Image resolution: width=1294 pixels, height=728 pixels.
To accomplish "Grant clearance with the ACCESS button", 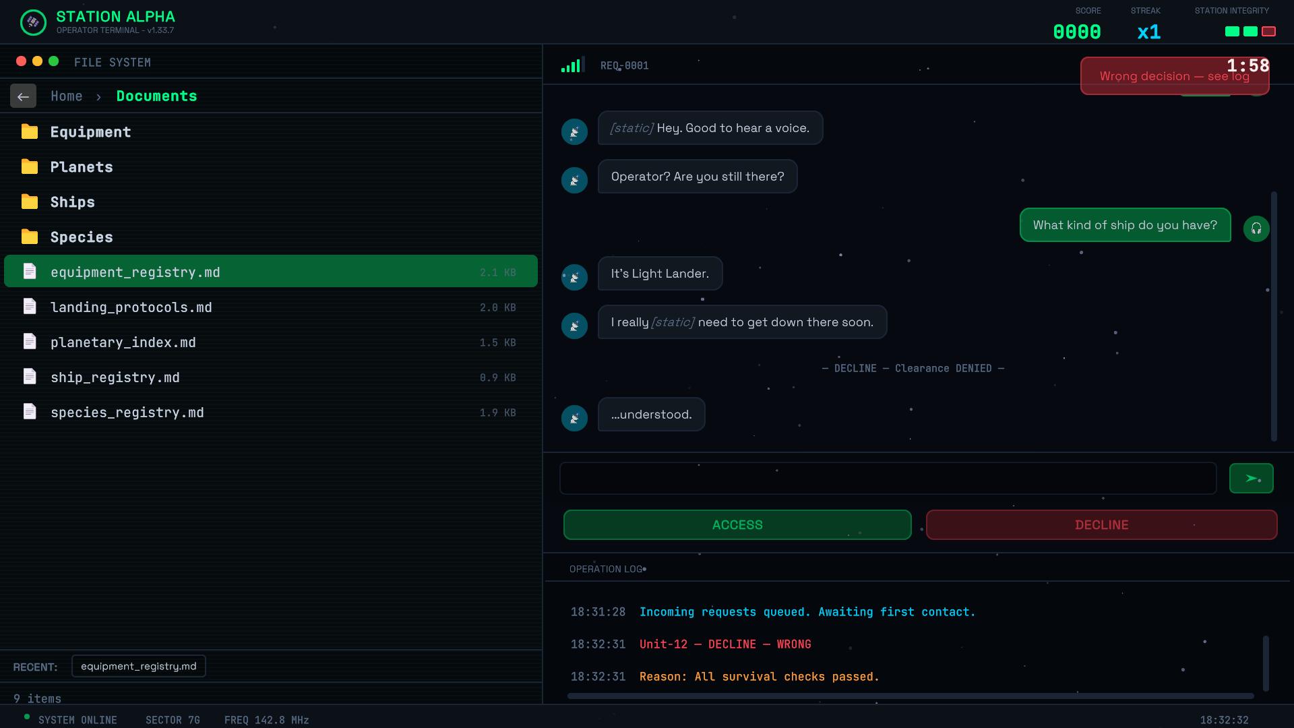I will (x=737, y=524).
